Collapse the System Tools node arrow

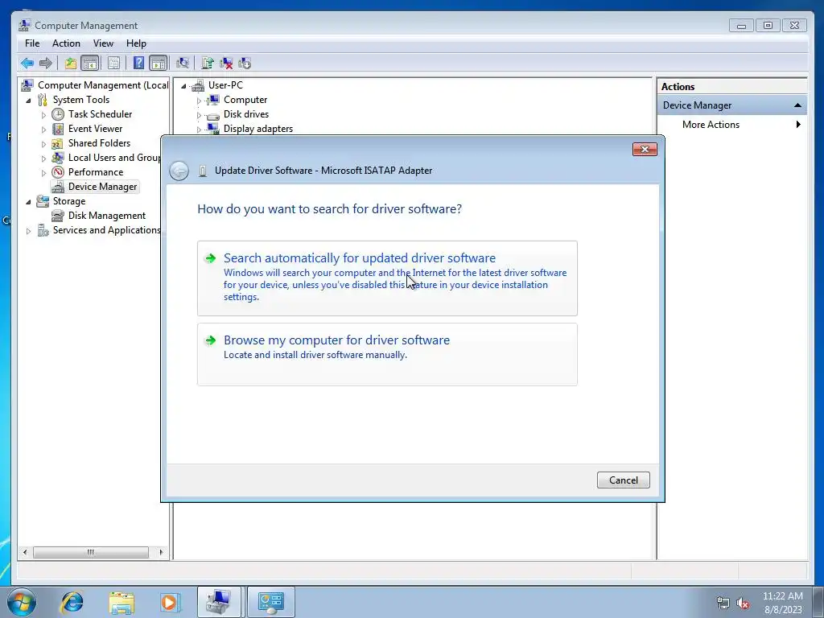28,101
